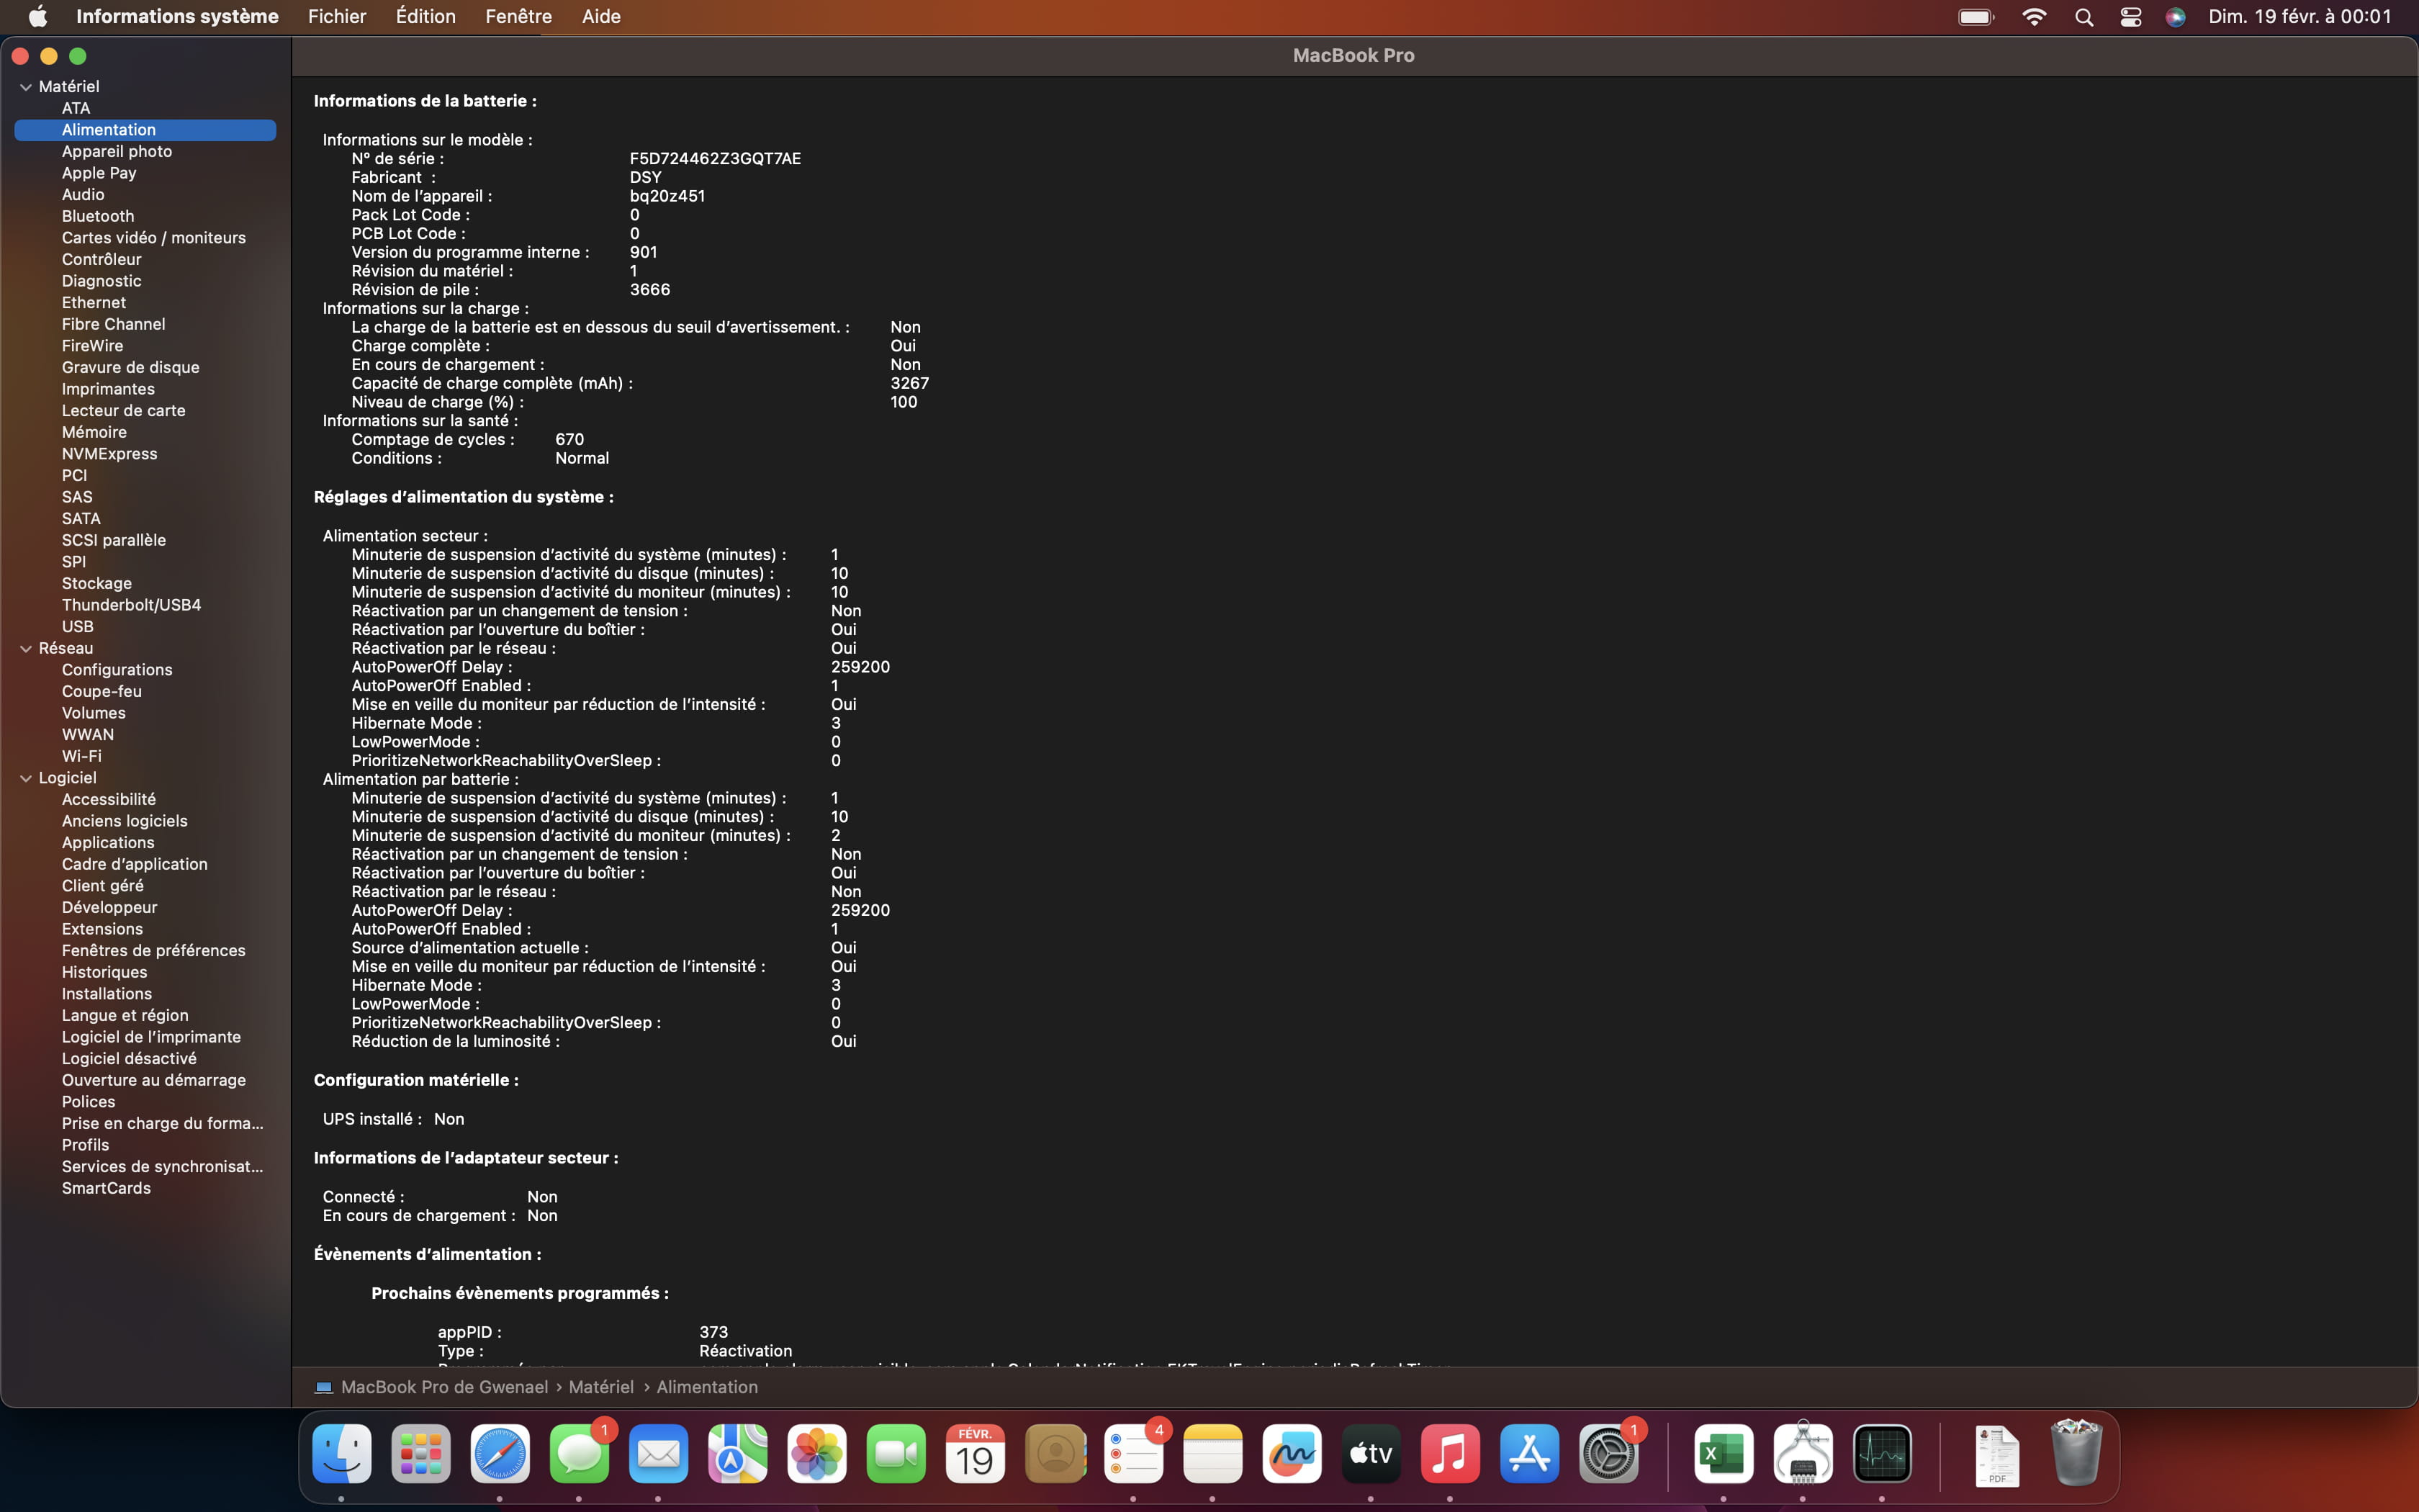Open Informations système app menu

click(177, 16)
